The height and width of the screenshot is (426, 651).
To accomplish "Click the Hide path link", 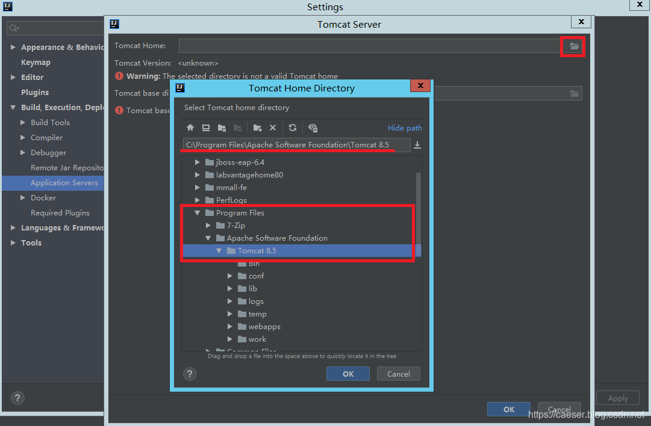I will (404, 128).
